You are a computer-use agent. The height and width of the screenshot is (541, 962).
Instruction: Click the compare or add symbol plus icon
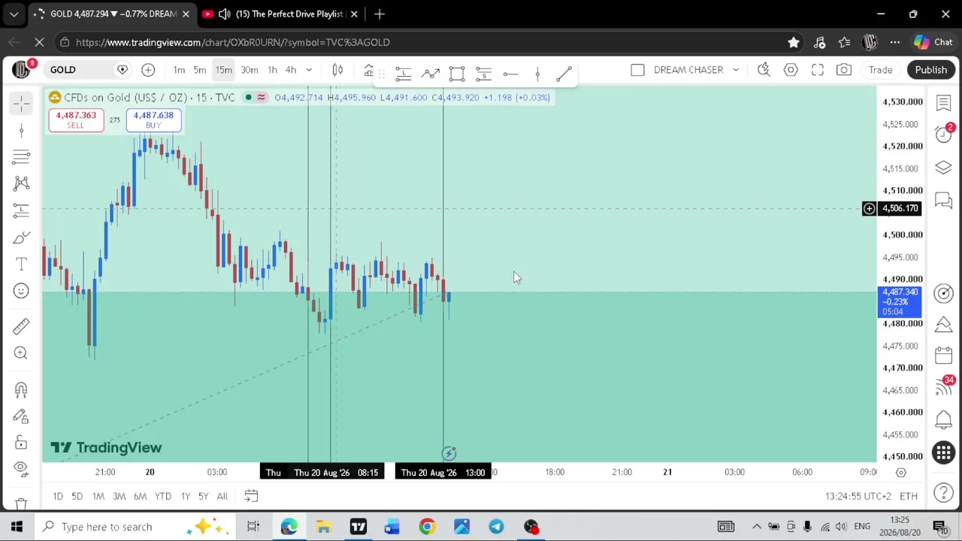pos(148,70)
